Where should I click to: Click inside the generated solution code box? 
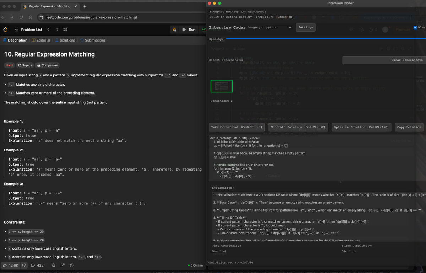pos(317,158)
